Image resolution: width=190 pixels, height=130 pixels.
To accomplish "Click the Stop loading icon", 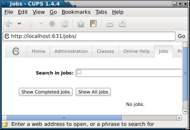I will (x=52, y=23).
